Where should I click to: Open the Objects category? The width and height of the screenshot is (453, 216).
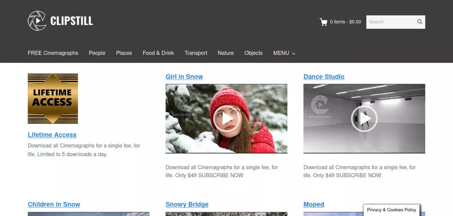pos(253,53)
